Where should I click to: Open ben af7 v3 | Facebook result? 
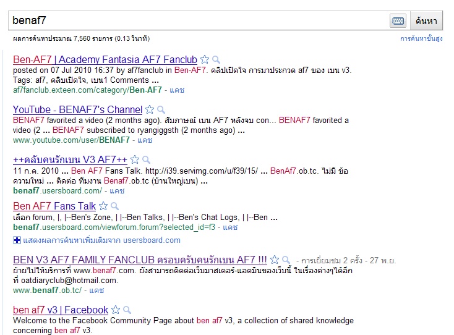tap(61, 310)
